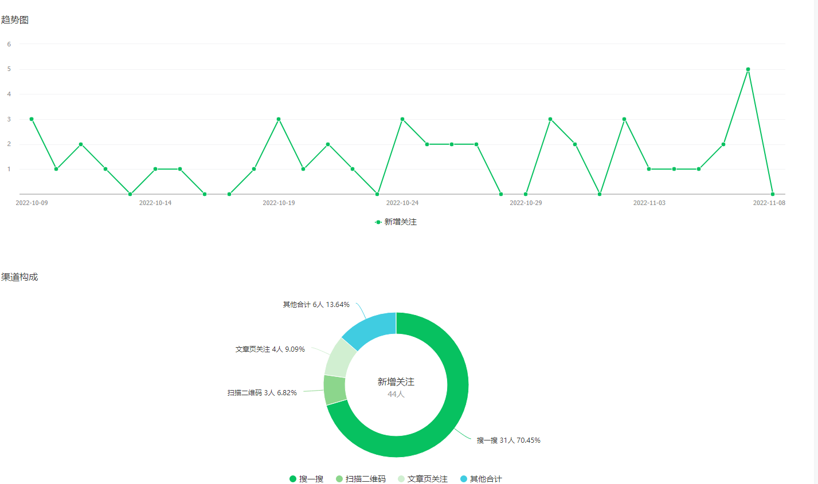The width and height of the screenshot is (818, 484).
Task: Click the 其他合计 6人 13.64% label
Action: (x=316, y=305)
